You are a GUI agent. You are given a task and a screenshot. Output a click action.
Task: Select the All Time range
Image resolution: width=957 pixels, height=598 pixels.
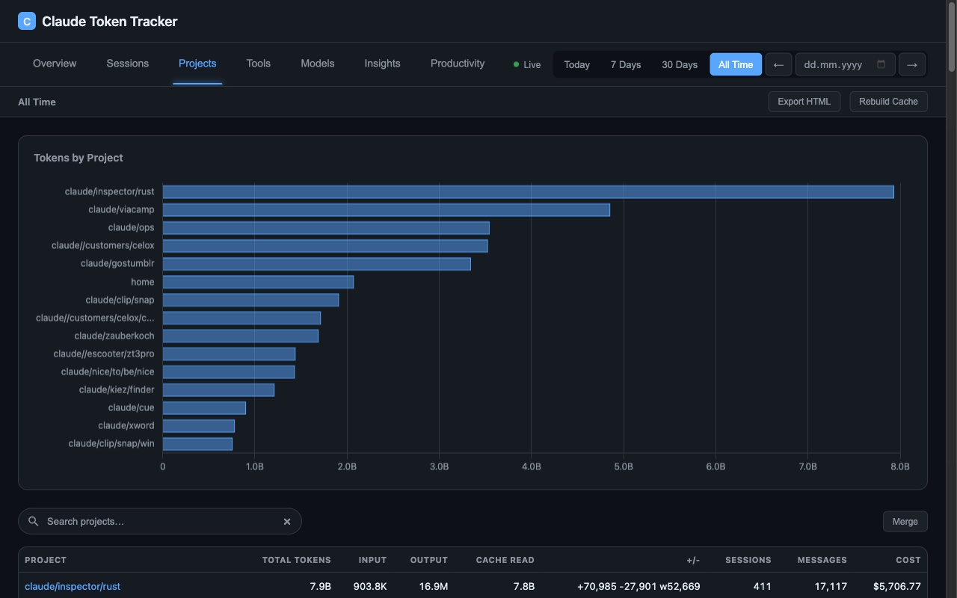736,64
